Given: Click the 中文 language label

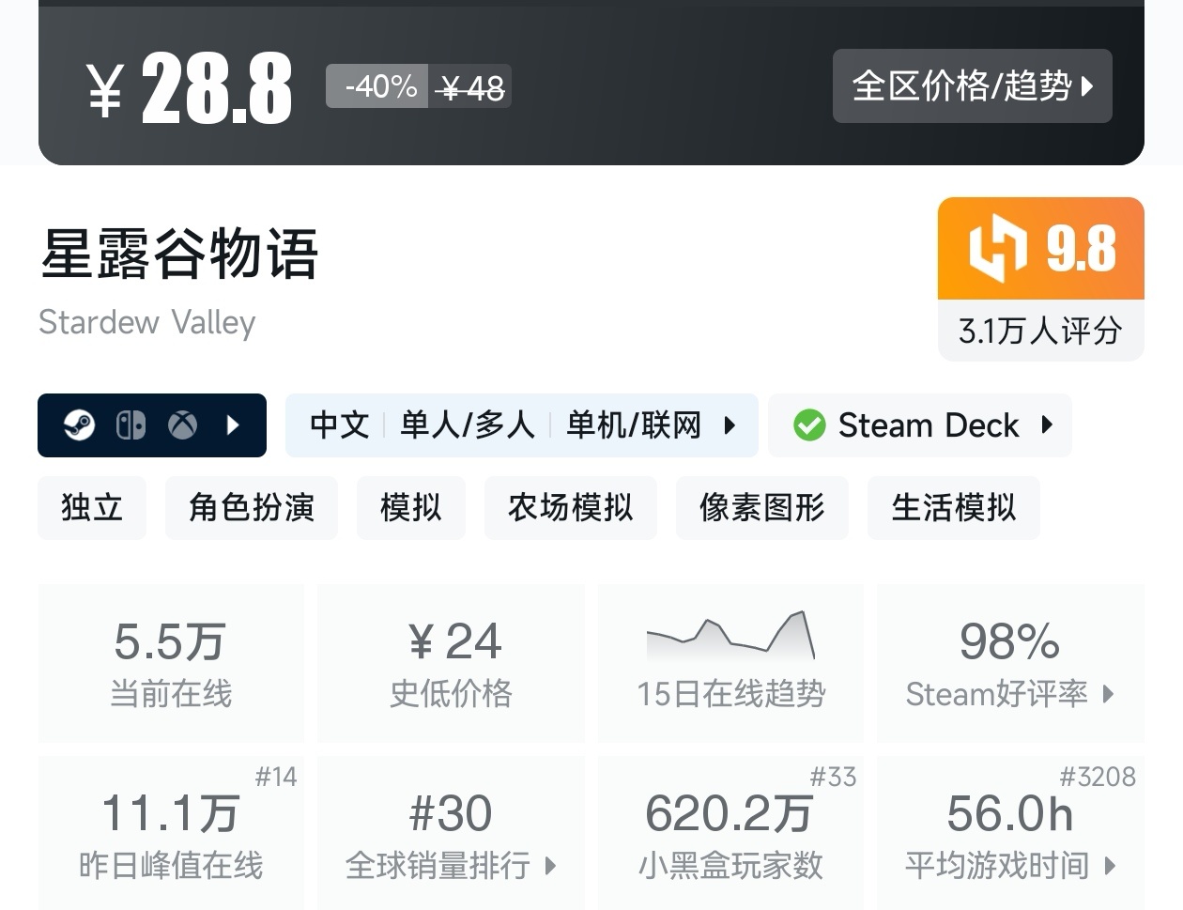Looking at the screenshot, I should point(340,425).
